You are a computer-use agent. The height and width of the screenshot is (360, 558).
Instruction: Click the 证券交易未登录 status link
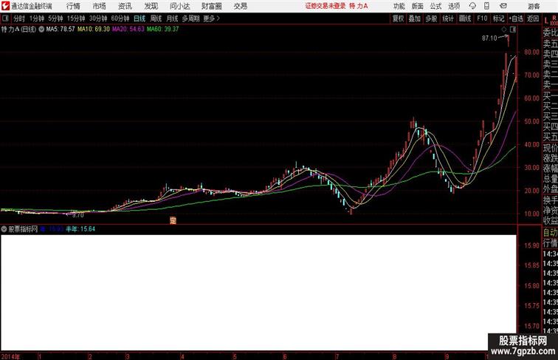click(325, 6)
